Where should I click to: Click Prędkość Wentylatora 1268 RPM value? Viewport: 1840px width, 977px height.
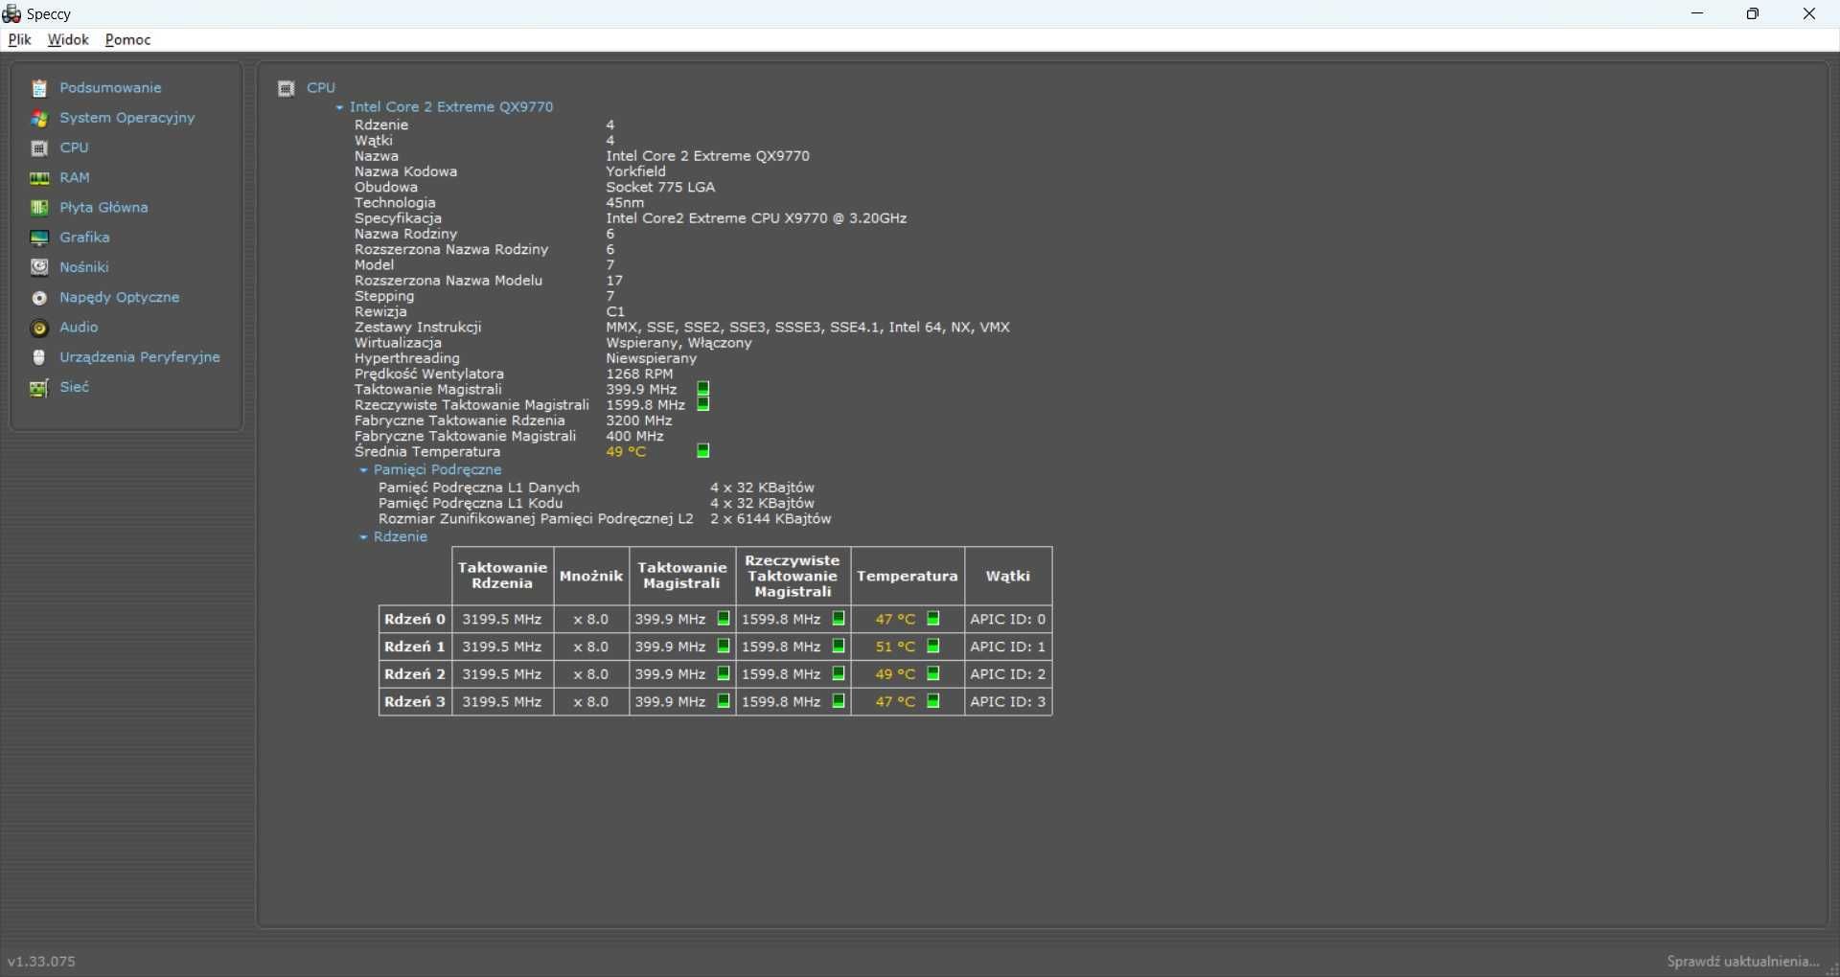tap(639, 374)
